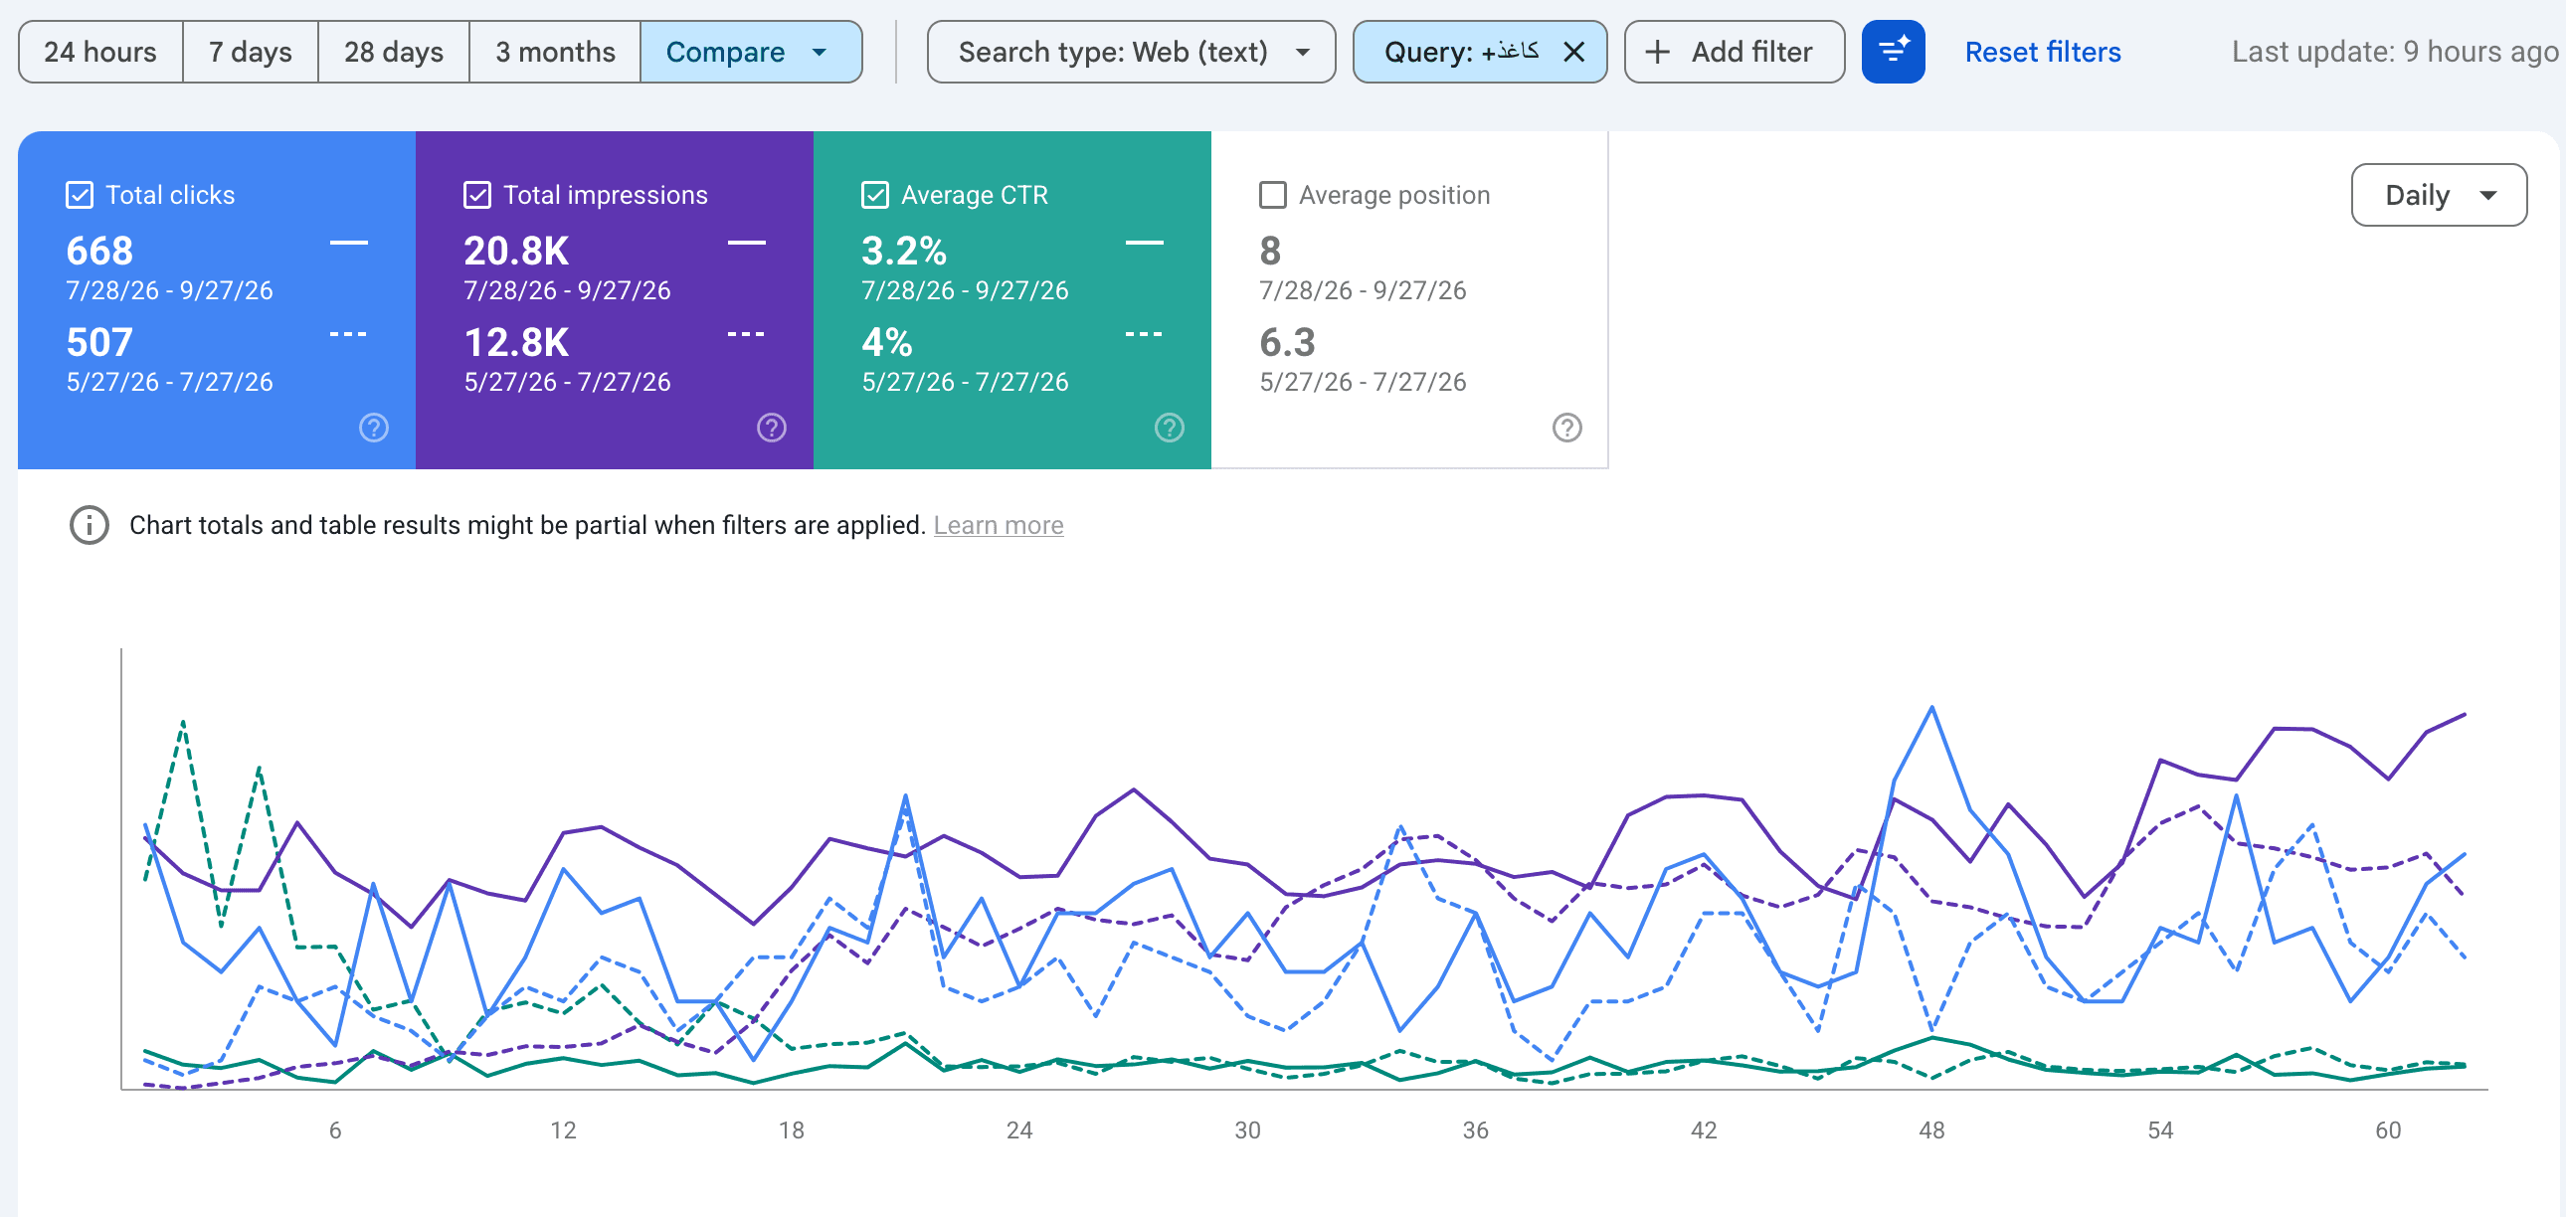
Task: Click the day 6 label on the chart axis
Action: (x=335, y=1130)
